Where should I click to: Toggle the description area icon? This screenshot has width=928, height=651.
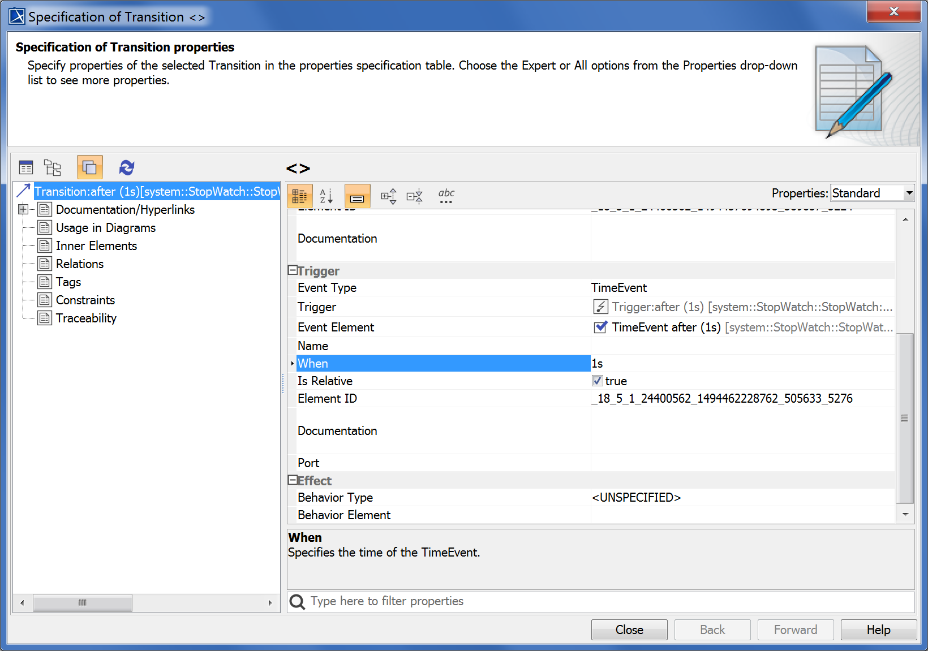point(357,196)
